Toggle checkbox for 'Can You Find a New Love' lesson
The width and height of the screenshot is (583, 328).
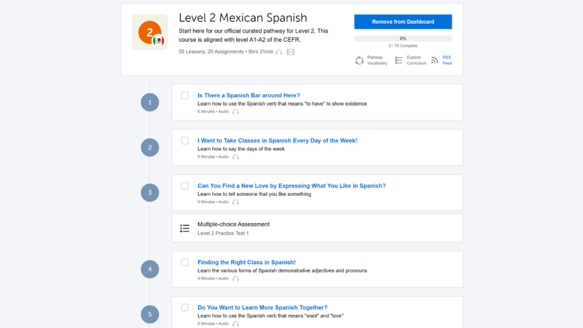click(185, 186)
